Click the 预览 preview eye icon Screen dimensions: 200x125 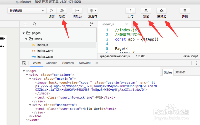click(x=62, y=11)
